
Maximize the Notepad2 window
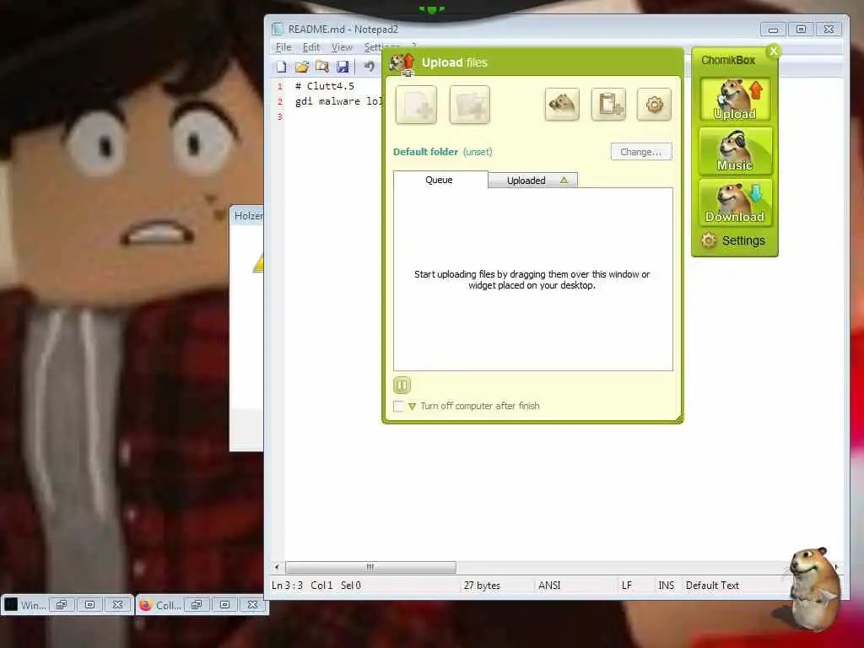pyautogui.click(x=802, y=30)
